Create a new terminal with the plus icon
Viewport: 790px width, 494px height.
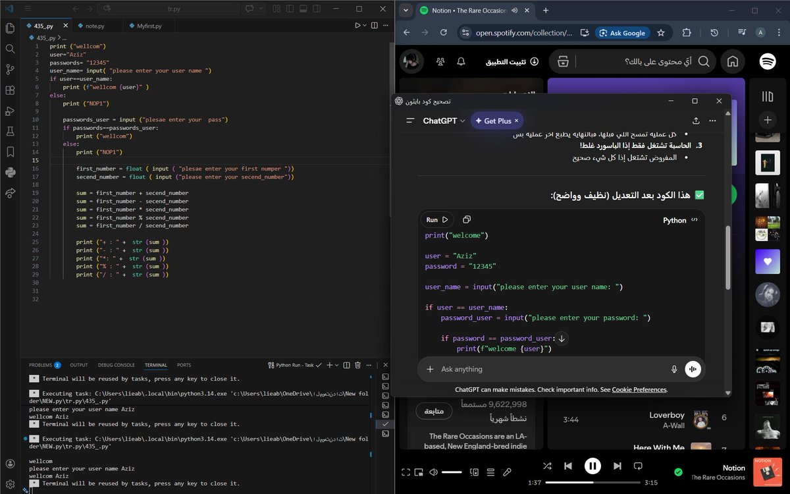(x=329, y=365)
